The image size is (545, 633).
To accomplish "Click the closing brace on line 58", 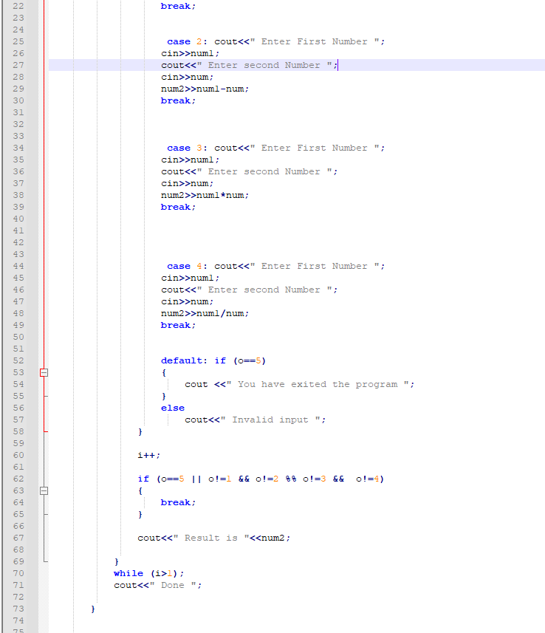I will coord(140,432).
